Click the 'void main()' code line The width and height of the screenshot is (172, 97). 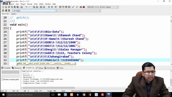pos(19,25)
